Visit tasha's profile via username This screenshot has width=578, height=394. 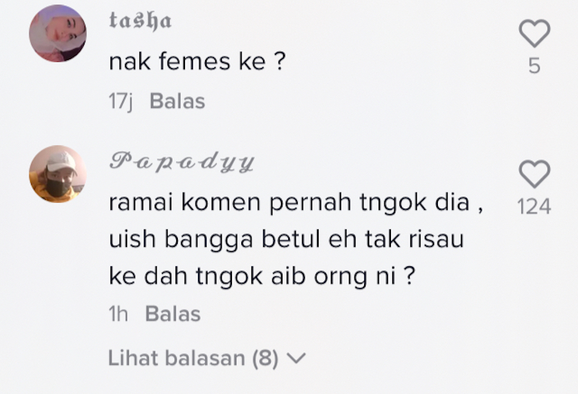(140, 22)
